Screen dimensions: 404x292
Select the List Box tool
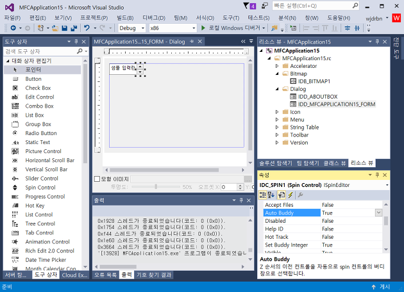pyautogui.click(x=35, y=115)
